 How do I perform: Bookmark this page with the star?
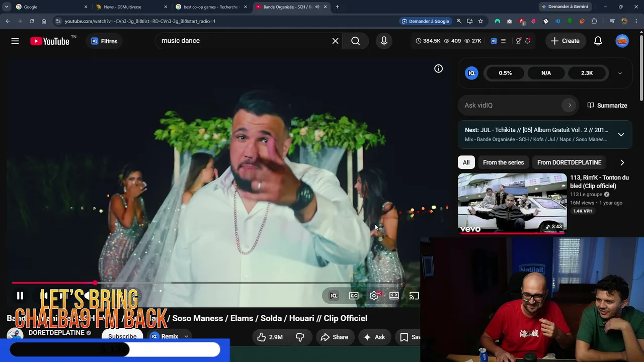click(480, 21)
